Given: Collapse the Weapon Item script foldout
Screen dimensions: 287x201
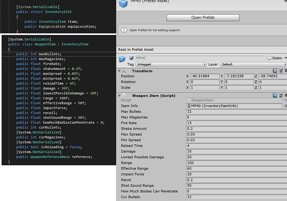Looking at the screenshot, I should pos(120,96).
